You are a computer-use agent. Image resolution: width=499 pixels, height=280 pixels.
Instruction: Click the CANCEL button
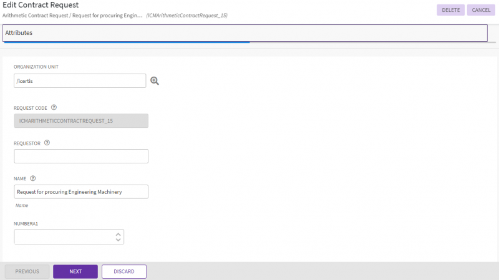481,10
